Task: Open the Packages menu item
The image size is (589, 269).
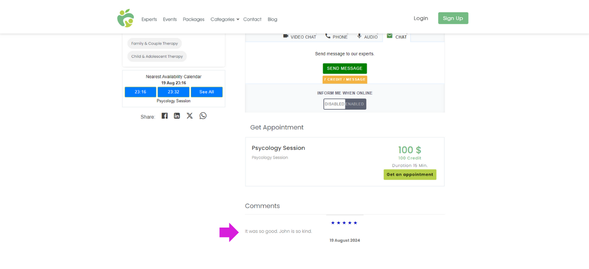Action: click(193, 19)
